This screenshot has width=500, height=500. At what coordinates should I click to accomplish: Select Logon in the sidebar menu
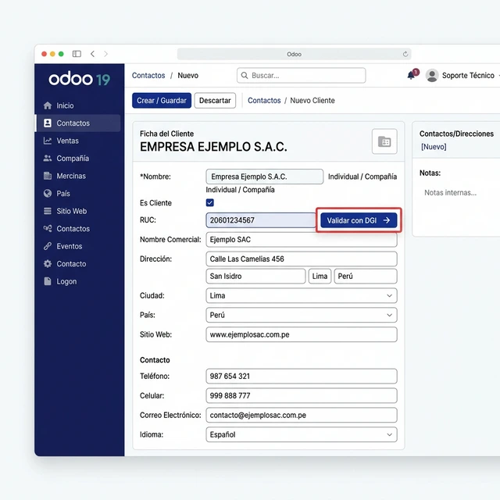click(x=66, y=281)
